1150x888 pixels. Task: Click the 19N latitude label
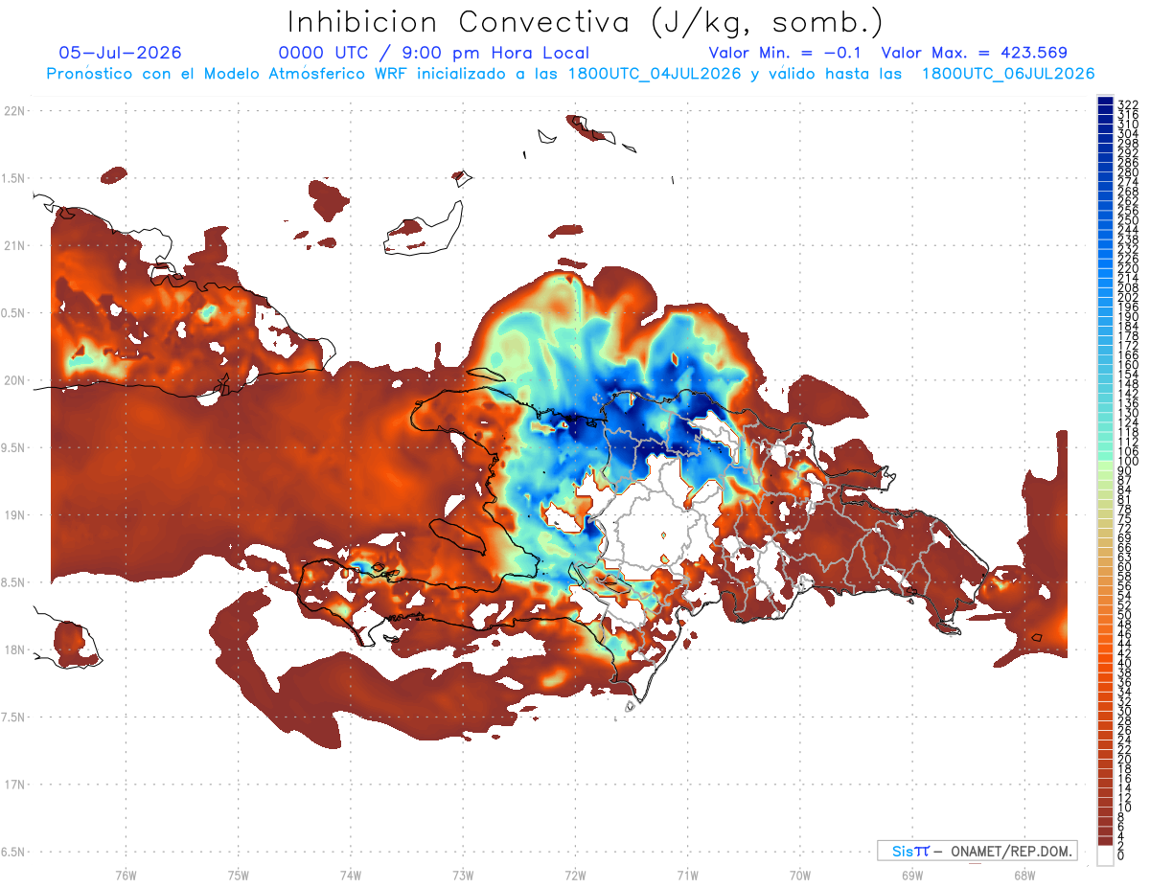15,515
